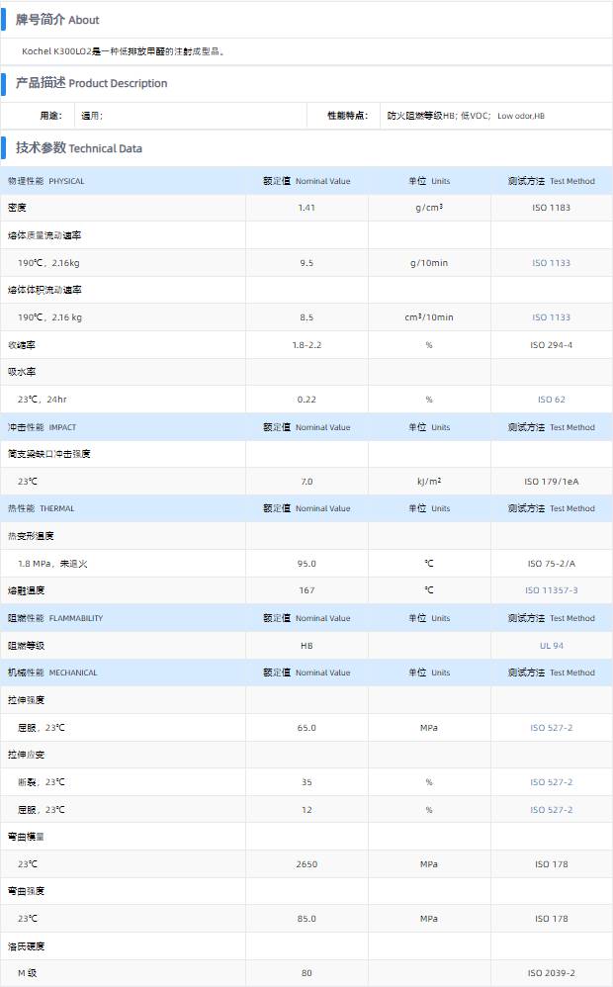
Task: Click the 牌号简介 About section header
Action: click(x=57, y=20)
